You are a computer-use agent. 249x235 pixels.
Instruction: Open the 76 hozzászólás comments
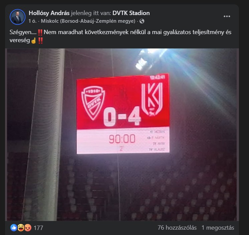coord(177,228)
